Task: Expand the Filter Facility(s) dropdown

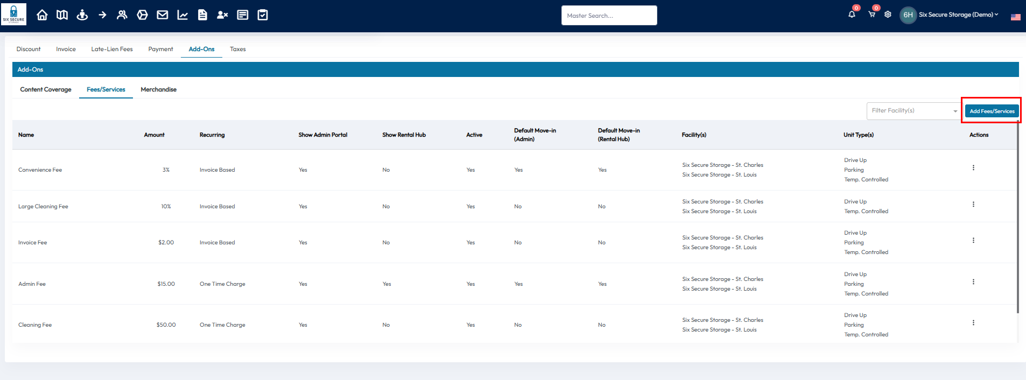Action: click(913, 111)
